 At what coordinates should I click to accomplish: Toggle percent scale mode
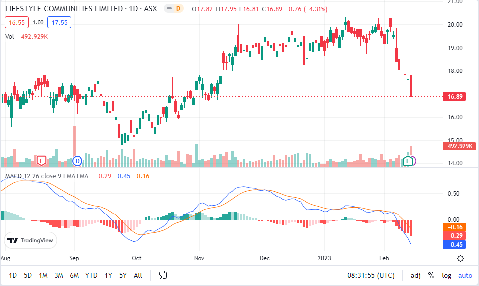[x=431, y=275]
